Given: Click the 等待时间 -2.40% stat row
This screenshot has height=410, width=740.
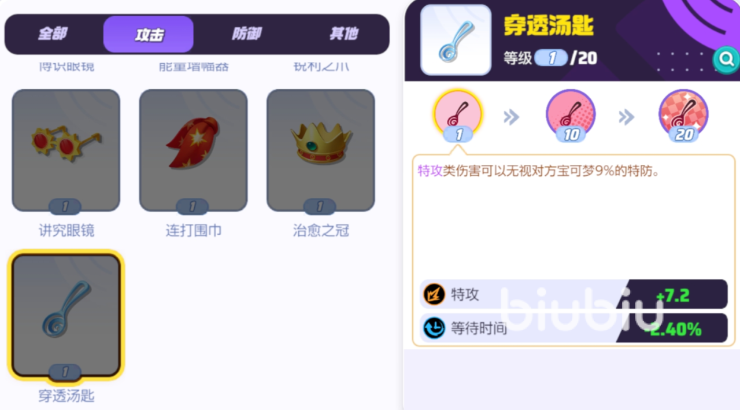Looking at the screenshot, I should tap(573, 328).
